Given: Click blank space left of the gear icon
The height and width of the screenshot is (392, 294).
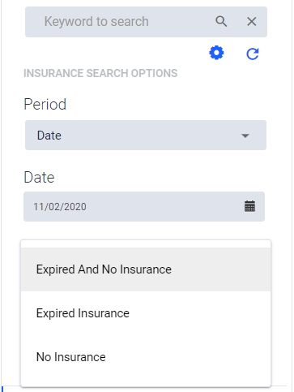Looking at the screenshot, I should (x=113, y=53).
